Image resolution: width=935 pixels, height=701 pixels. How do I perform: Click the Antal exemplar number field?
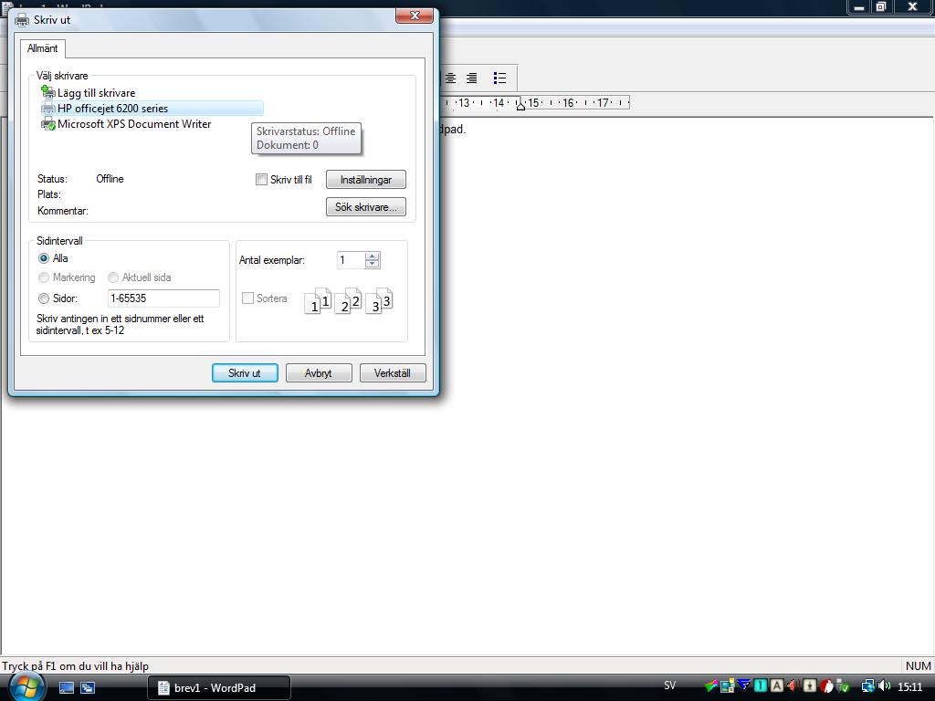coord(352,260)
